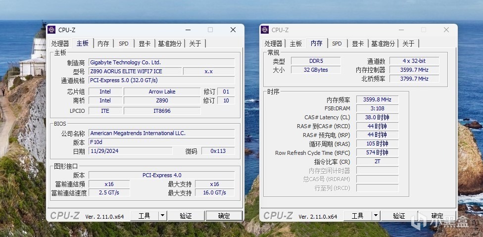
Task: Click memory type DDR5 field
Action: [x=316, y=61]
